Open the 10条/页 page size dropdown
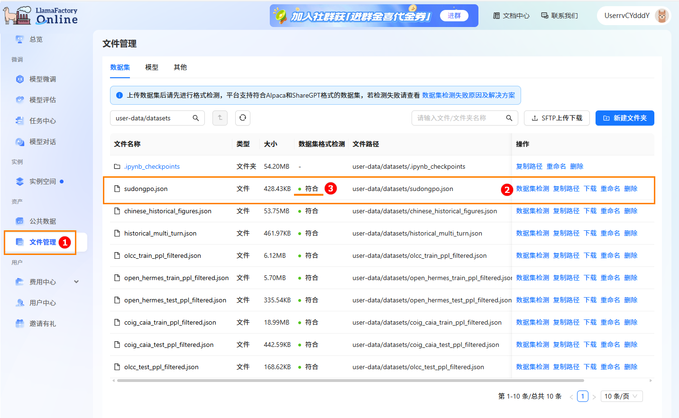679x418 pixels. point(621,396)
